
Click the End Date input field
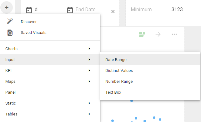[x=90, y=10]
